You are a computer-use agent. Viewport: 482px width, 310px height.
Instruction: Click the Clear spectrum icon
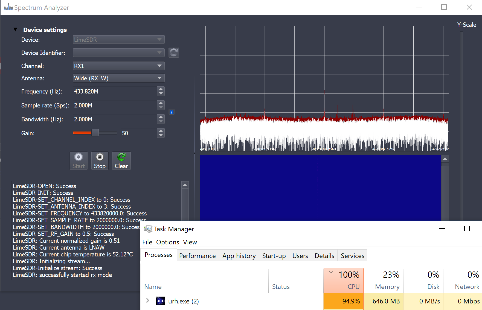tap(121, 160)
